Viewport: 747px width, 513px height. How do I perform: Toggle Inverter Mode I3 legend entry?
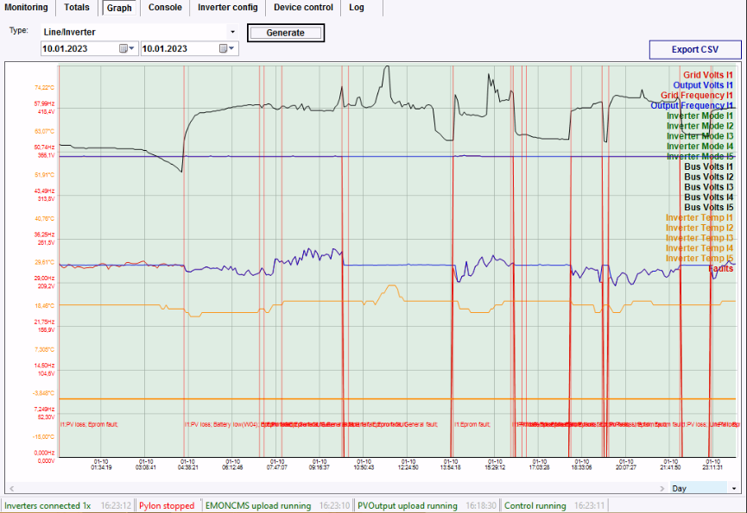point(700,136)
